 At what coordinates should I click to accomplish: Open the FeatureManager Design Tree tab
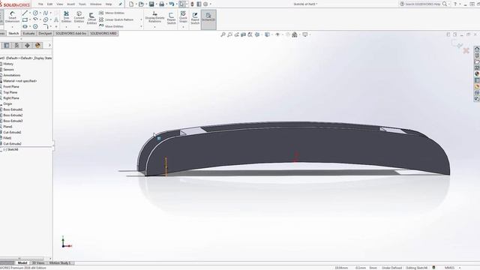pyautogui.click(x=7, y=45)
